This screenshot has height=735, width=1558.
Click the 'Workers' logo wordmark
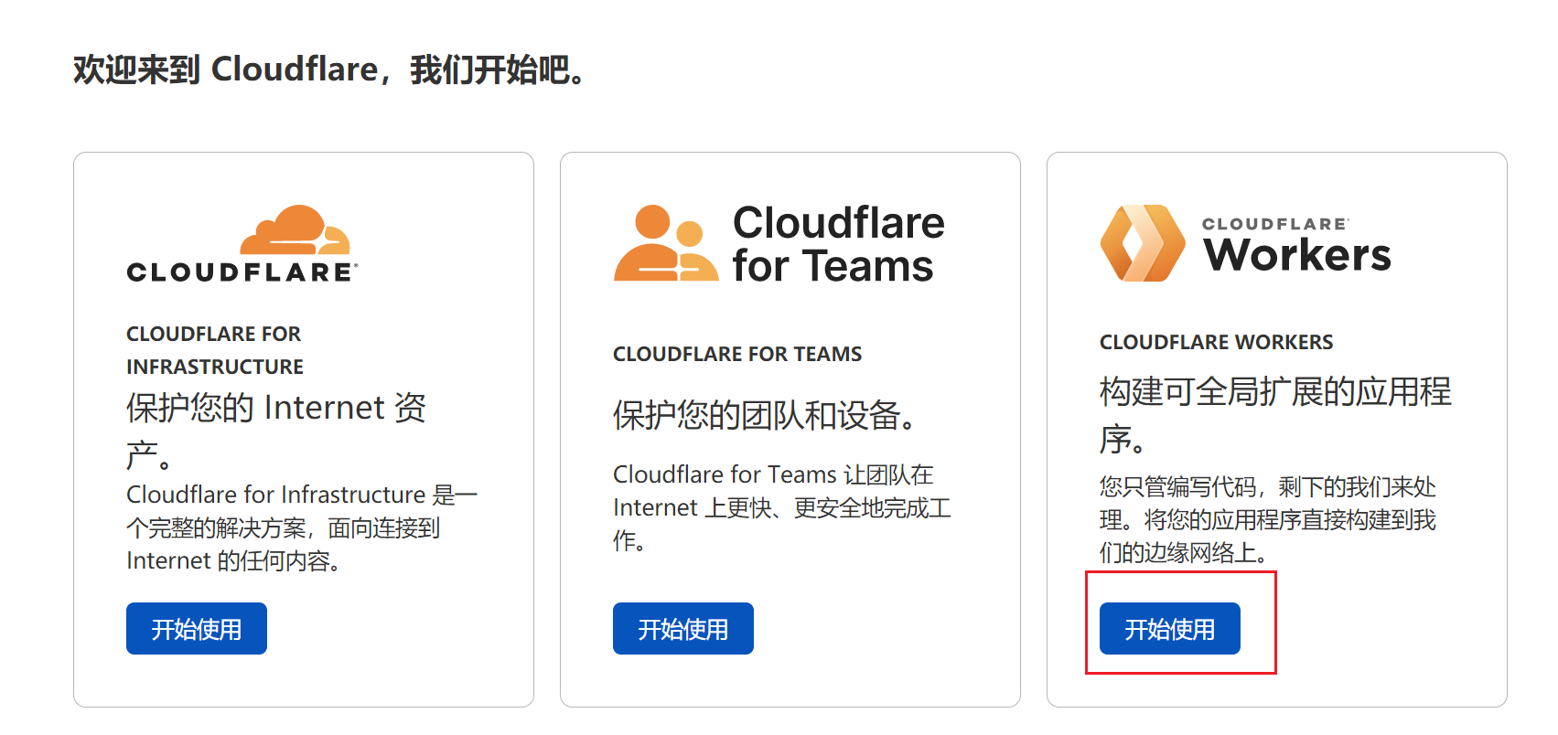tap(1297, 254)
